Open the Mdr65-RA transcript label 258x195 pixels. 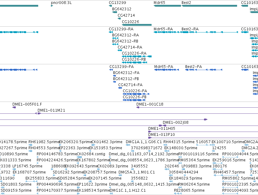[x=163, y=29]
